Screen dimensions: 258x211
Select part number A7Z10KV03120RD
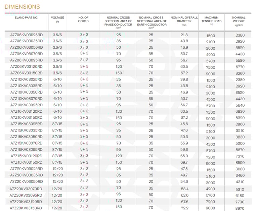tap(27, 111)
